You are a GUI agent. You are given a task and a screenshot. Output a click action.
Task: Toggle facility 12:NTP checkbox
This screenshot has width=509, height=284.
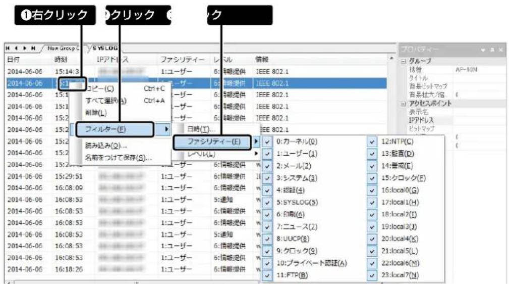(x=372, y=142)
